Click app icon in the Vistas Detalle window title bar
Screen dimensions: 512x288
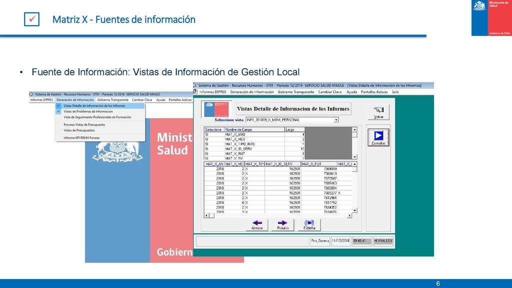tap(195, 85)
